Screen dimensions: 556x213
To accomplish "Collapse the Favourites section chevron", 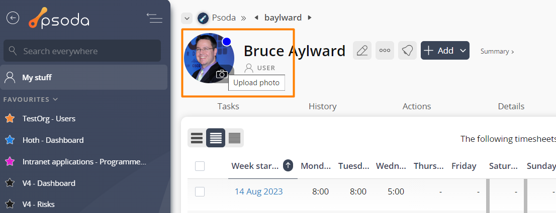I will [55, 99].
